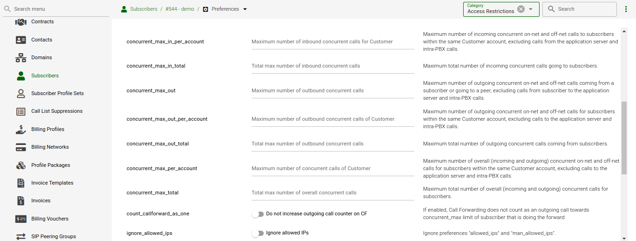Image resolution: width=636 pixels, height=241 pixels.
Task: Click 'Do not increase outgoing call counter on CF' label
Action: (x=316, y=214)
